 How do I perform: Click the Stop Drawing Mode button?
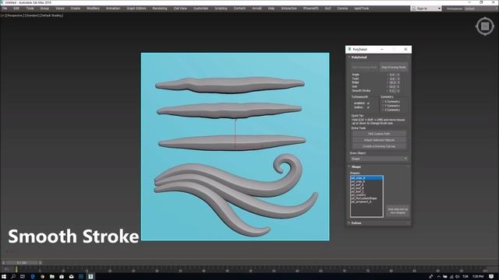[x=394, y=68]
